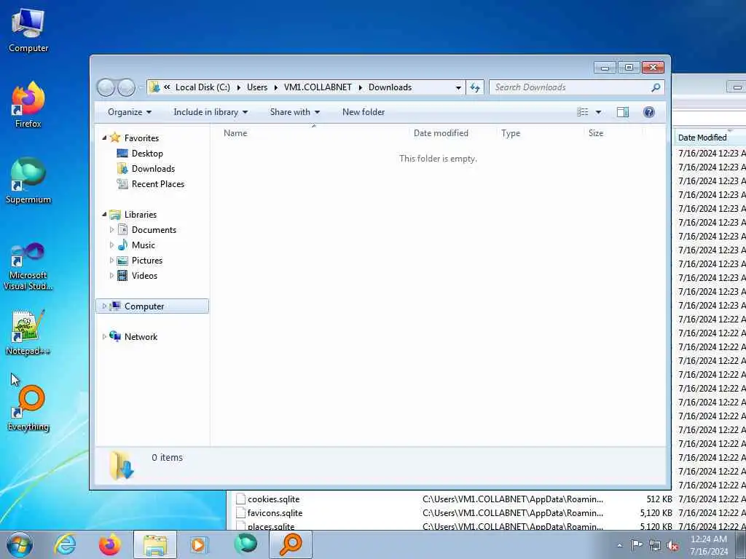Expand the Network tree node

pyautogui.click(x=104, y=336)
